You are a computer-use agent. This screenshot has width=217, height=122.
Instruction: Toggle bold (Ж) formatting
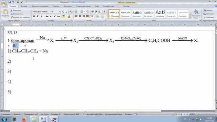point(34,16)
